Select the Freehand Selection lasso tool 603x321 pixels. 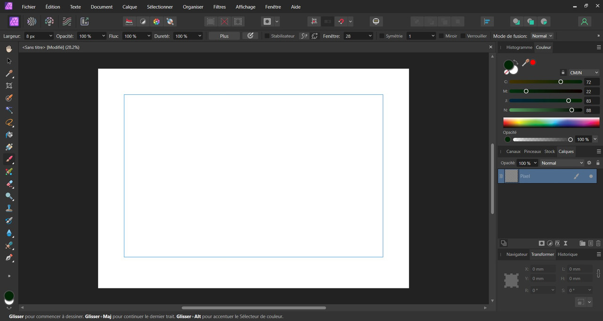pos(9,123)
